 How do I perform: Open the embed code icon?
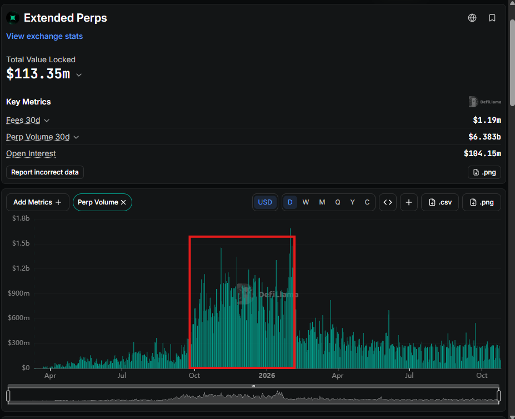388,202
